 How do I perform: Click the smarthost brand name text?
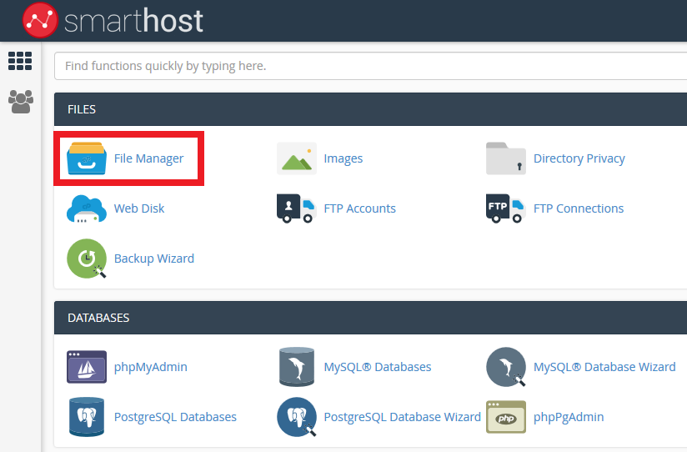[133, 21]
